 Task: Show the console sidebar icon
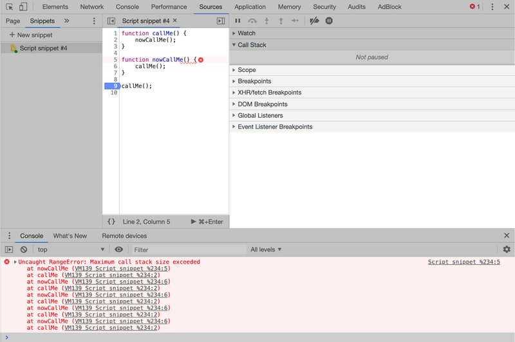coord(9,249)
